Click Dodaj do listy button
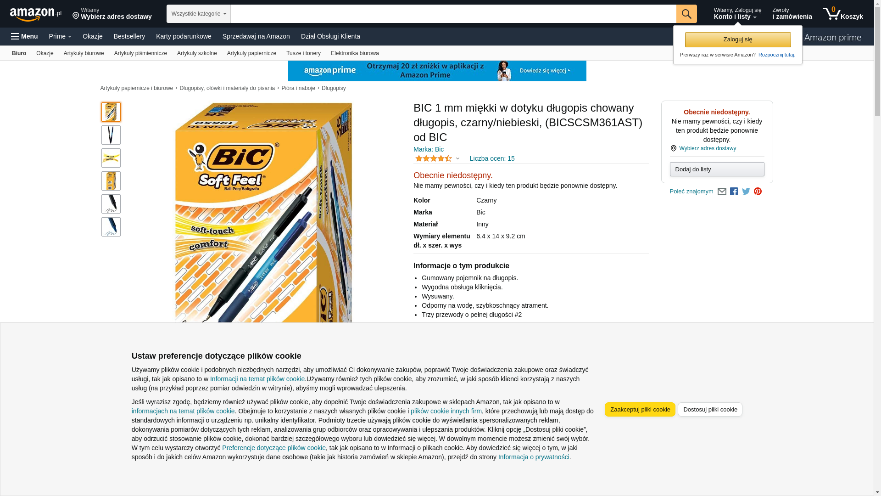The image size is (881, 496). (x=717, y=169)
